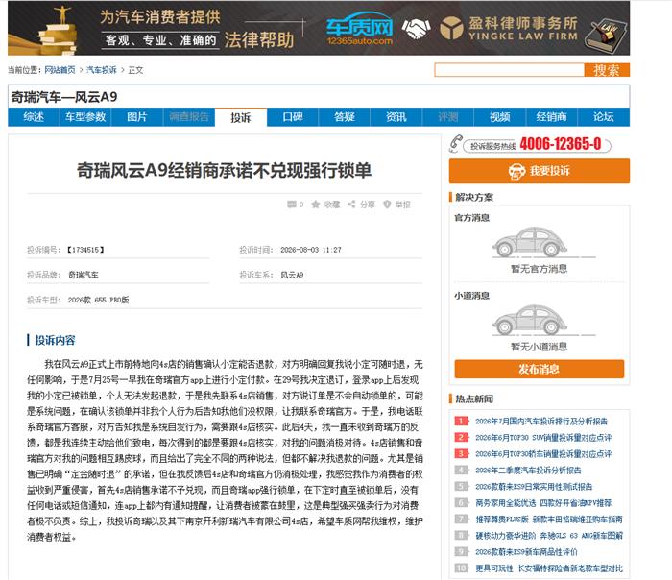Click the 暂无官方消息 text
672x580 pixels.
539,269
